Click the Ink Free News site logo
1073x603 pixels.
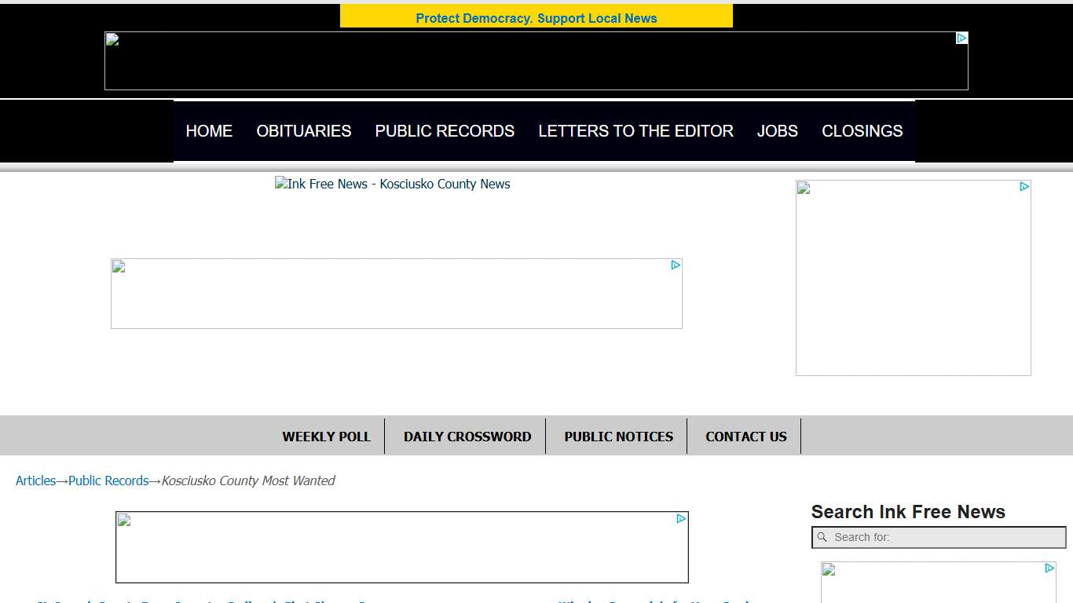click(392, 184)
